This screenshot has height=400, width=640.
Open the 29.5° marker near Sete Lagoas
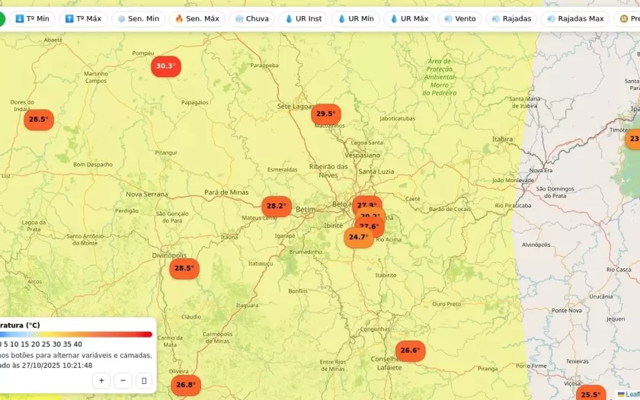coord(326,114)
